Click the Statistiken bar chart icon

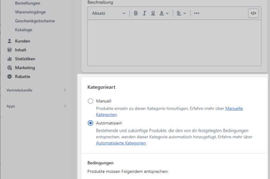coord(10,59)
